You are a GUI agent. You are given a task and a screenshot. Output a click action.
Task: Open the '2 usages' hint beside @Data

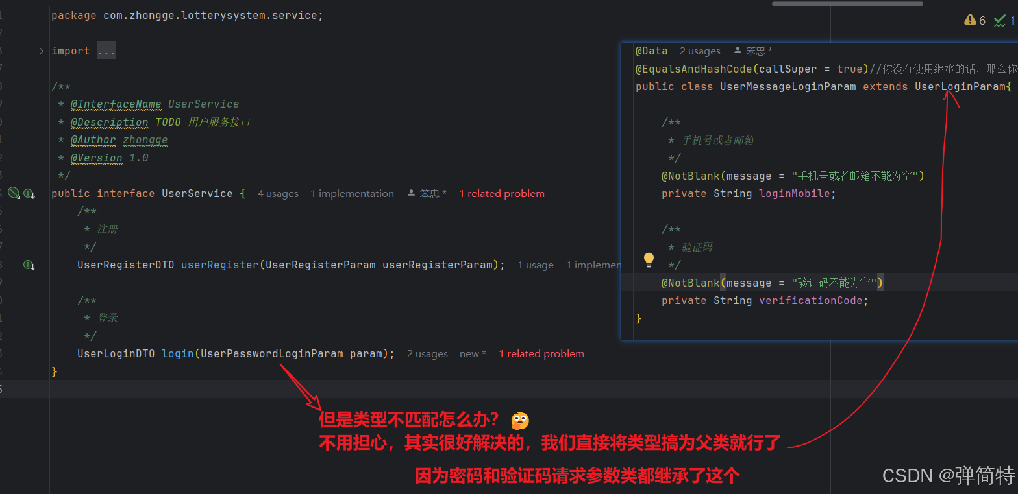[x=700, y=51]
